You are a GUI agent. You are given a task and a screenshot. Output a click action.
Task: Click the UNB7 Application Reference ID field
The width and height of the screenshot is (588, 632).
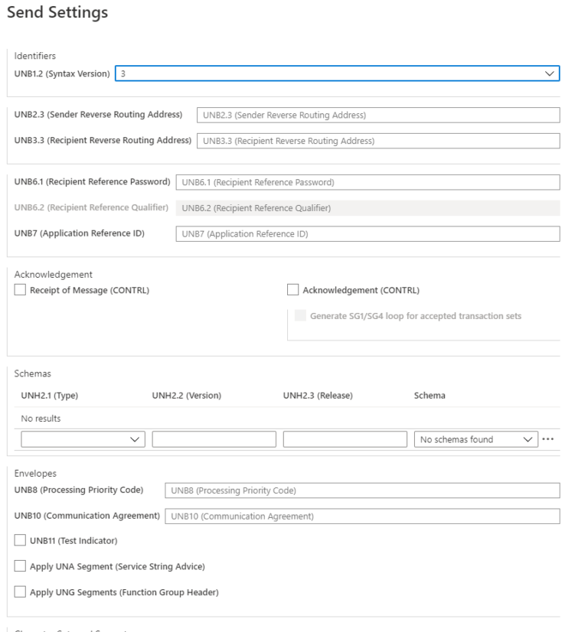[367, 233]
